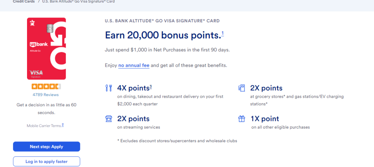
Task: Click the 2X points grocery stores heading
Action: click(x=266, y=88)
